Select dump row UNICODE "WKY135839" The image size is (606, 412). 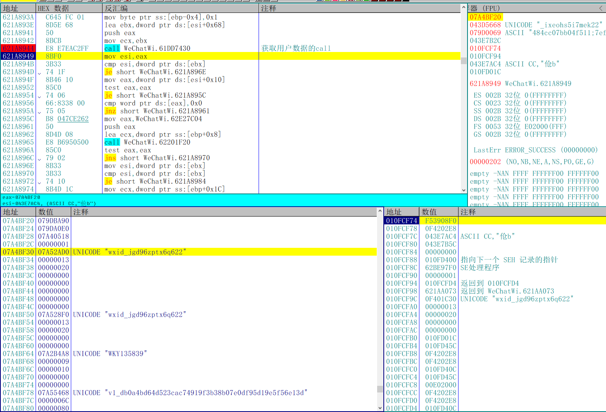[110, 354]
